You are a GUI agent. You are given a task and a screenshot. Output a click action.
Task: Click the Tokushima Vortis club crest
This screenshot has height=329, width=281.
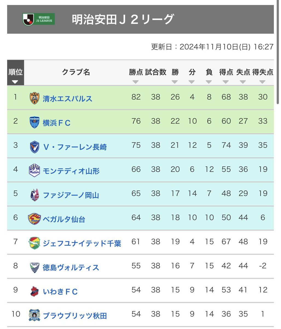34,267
